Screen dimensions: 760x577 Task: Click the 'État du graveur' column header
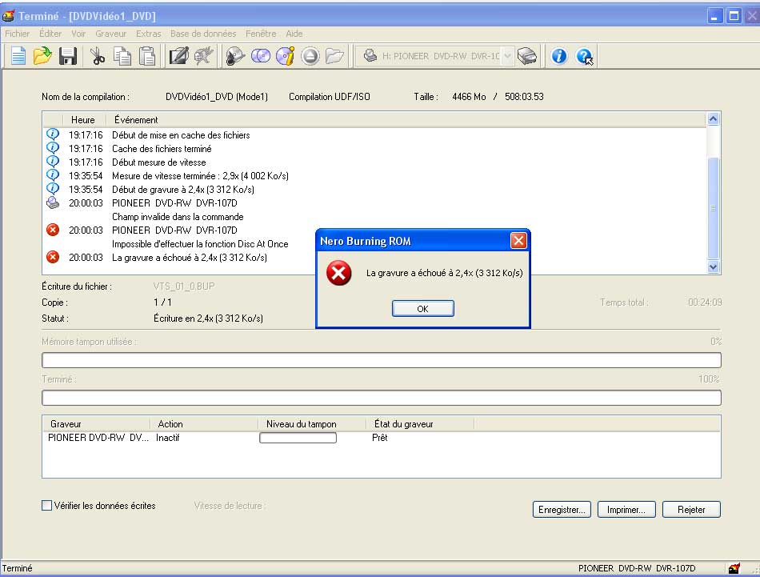point(420,424)
